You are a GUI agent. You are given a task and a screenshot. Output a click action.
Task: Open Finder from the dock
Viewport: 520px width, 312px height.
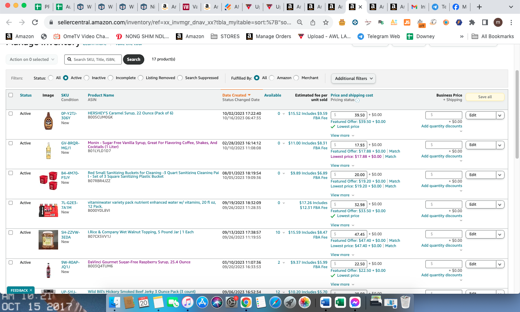click(x=115, y=302)
